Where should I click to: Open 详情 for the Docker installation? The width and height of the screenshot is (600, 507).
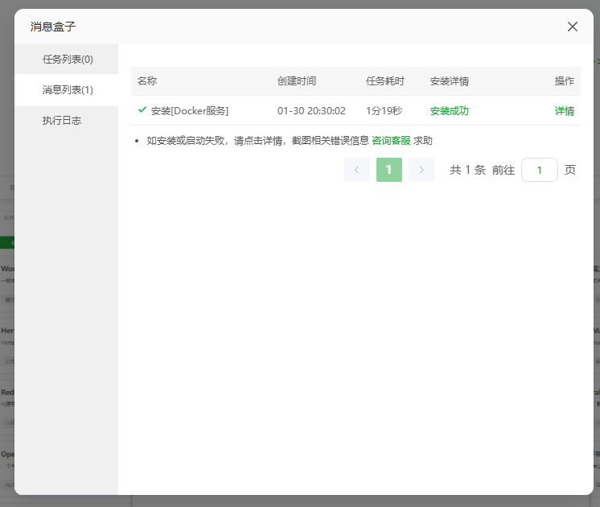pos(564,111)
